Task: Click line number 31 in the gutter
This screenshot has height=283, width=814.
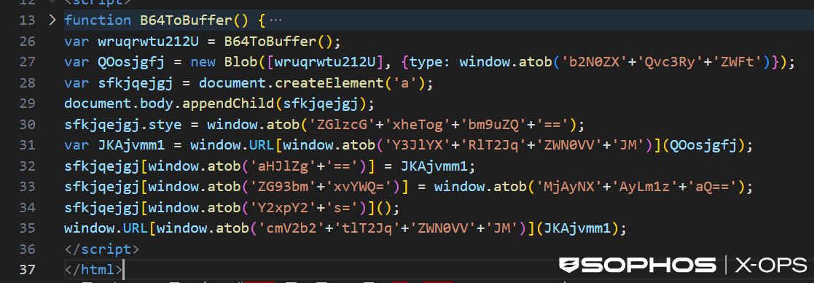Action: [x=26, y=145]
